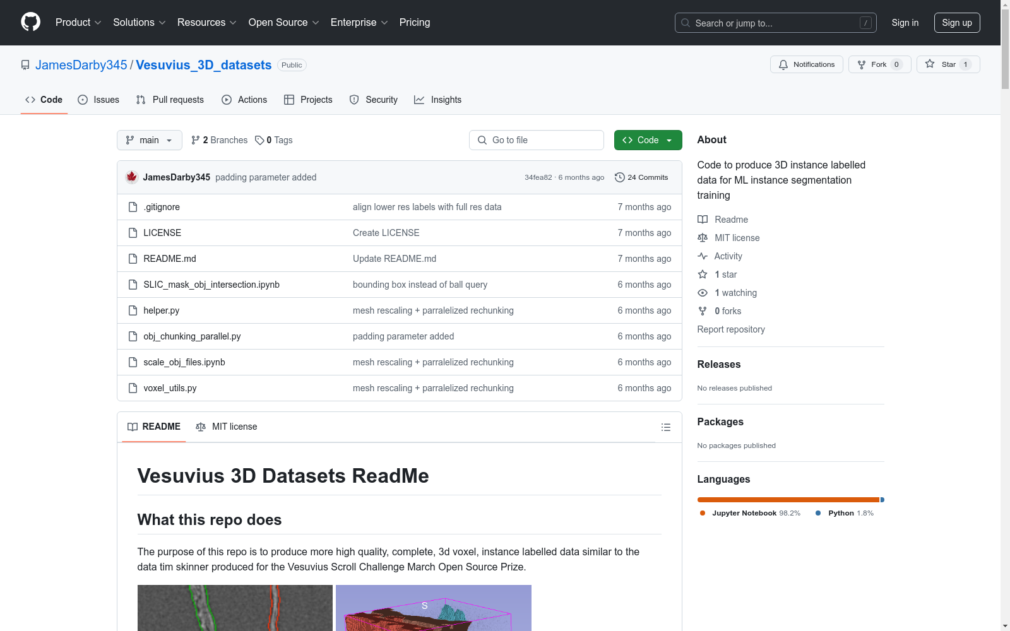Star the repository with the Star button
Screen dimensions: 1010x631
pos(948,64)
